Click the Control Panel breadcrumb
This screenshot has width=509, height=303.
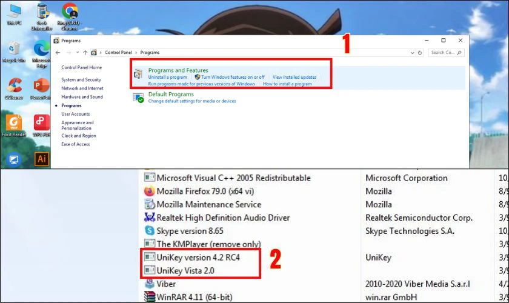[x=119, y=53]
